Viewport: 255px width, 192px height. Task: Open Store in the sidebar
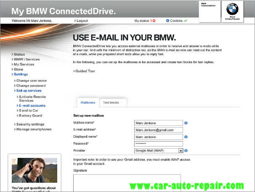pos(17,69)
